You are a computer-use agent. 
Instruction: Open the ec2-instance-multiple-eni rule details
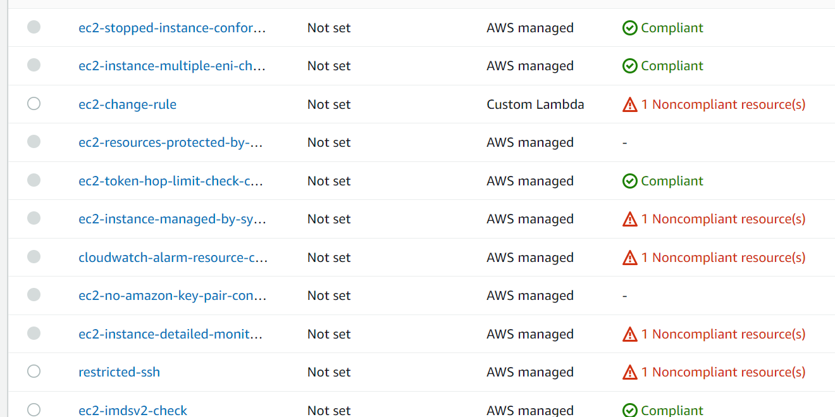[x=172, y=65]
